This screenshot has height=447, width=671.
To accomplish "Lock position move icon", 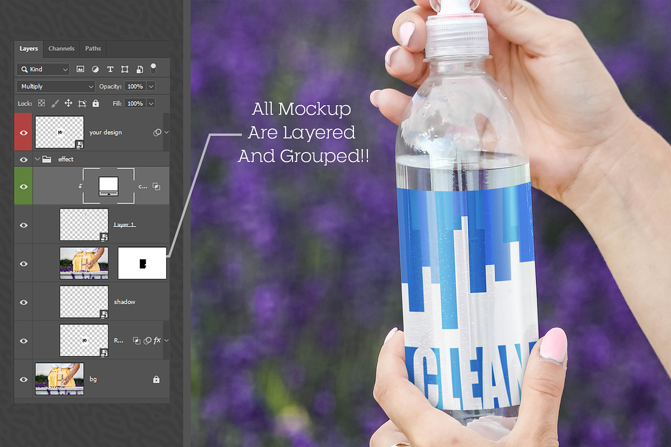I will [x=68, y=103].
